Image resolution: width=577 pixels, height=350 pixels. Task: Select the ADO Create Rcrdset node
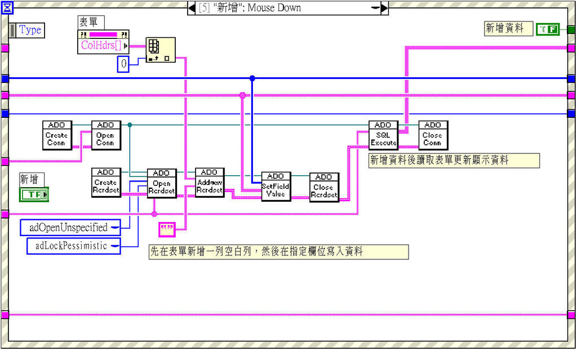click(106, 183)
